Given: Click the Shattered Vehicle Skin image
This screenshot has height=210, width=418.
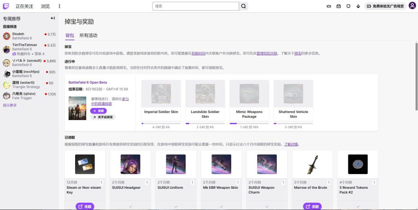Looking at the screenshot, I should (x=293, y=94).
